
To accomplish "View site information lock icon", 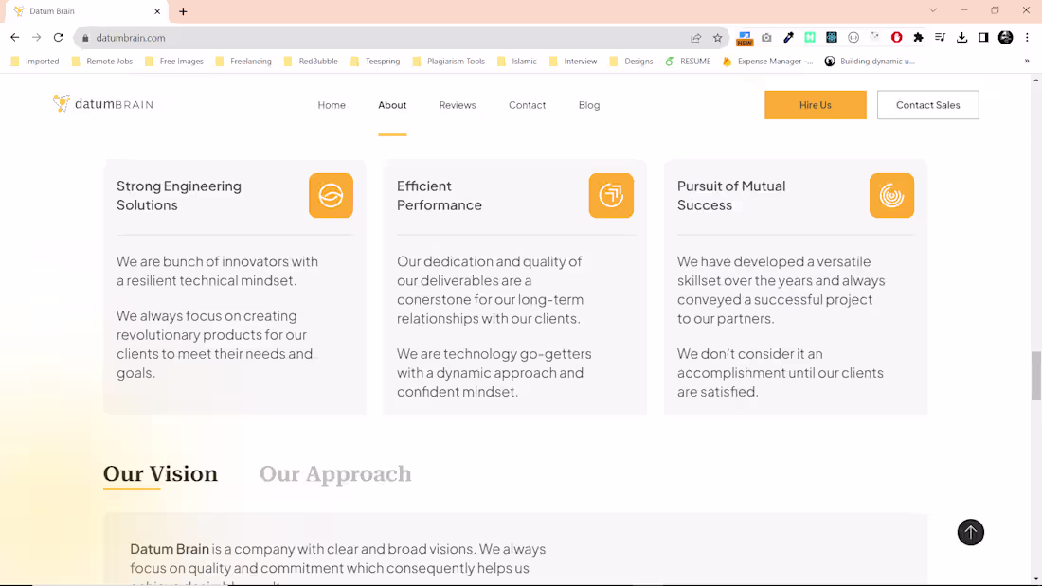I will (85, 38).
